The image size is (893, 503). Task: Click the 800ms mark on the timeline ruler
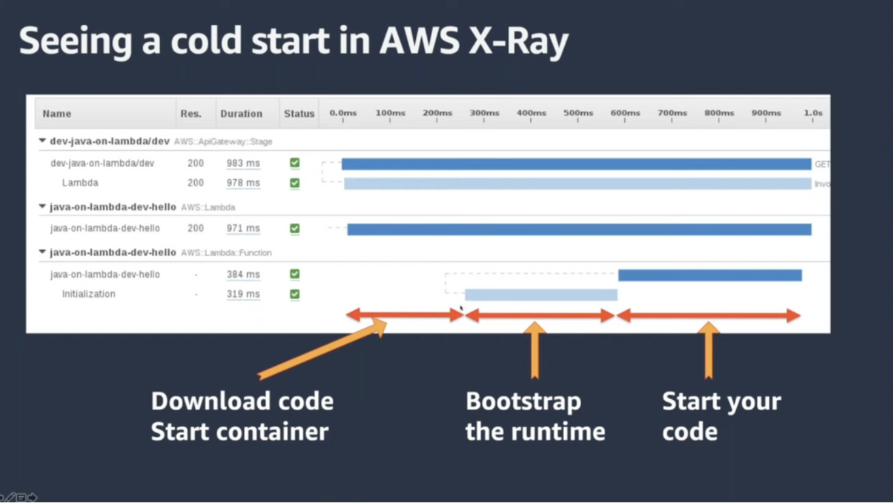pos(720,114)
